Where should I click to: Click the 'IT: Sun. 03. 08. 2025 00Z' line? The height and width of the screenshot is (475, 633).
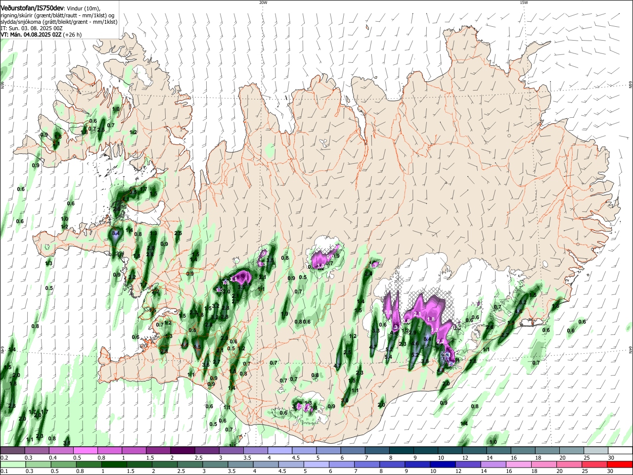32,28
